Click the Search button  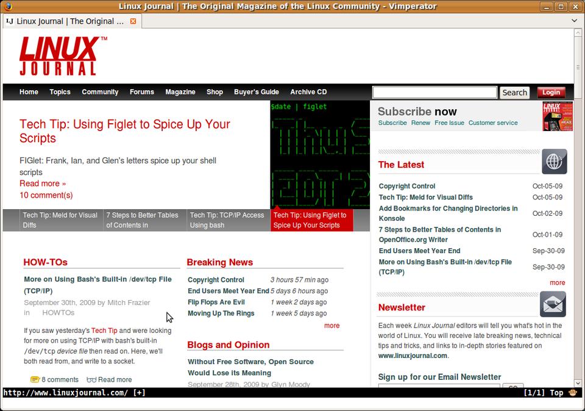click(514, 92)
